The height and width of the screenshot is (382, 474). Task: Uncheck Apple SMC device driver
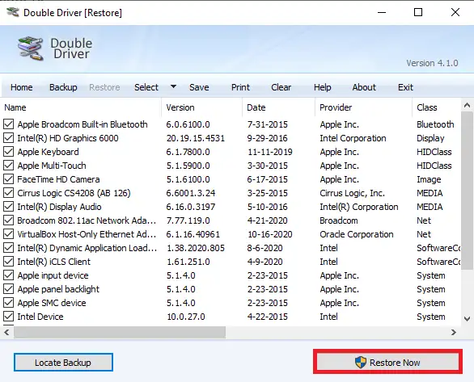coord(8,302)
